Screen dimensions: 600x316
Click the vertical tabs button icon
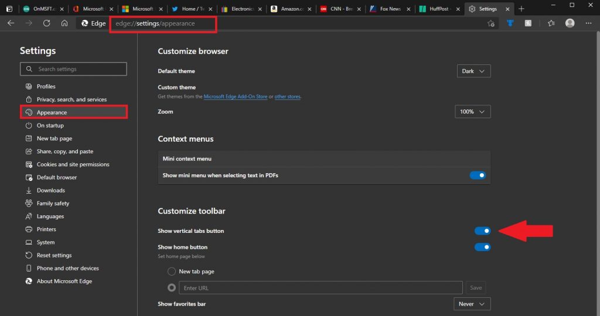coord(9,9)
